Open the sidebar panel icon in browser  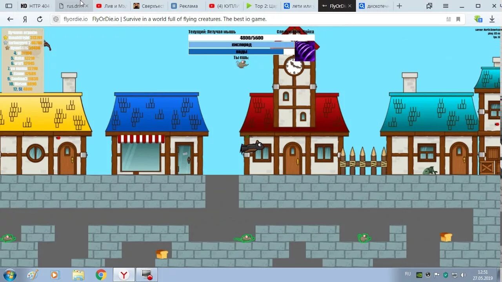click(x=9, y=6)
